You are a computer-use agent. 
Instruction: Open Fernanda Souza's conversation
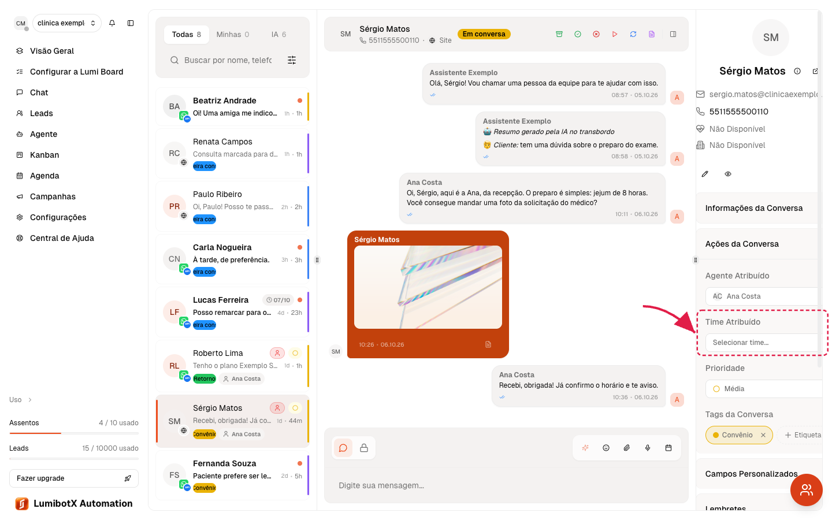click(x=232, y=476)
